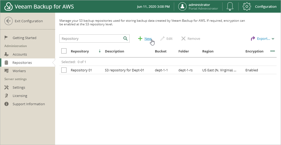Click the Exit Configuration back arrow icon
Image resolution: width=281 pixels, height=145 pixels.
click(x=9, y=21)
